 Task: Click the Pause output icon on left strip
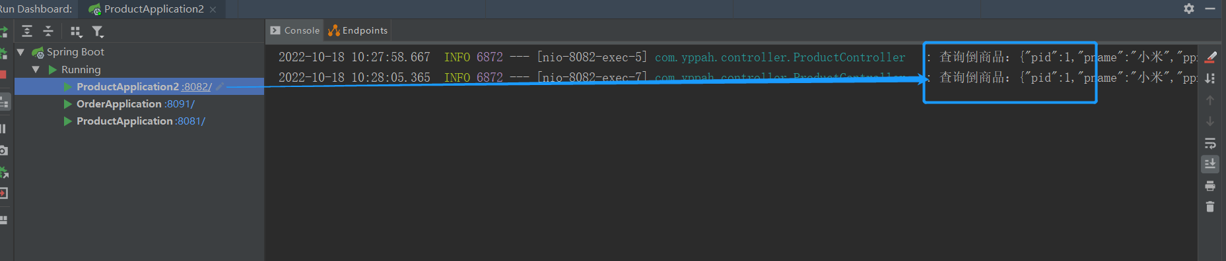[x=3, y=129]
